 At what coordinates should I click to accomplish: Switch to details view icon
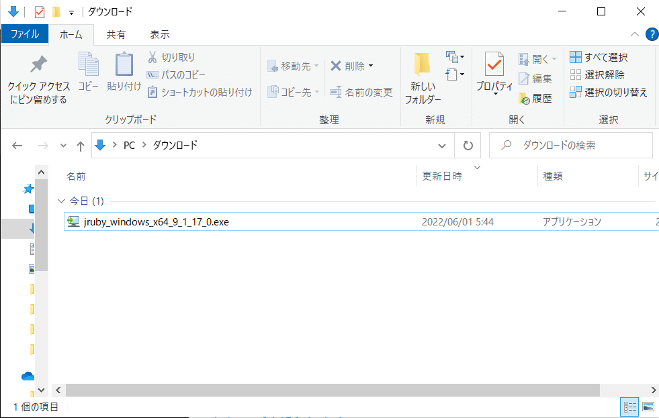point(629,407)
